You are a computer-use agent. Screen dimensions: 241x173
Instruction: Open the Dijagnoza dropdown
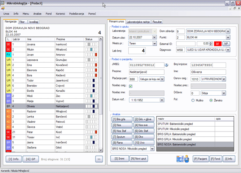point(228,50)
